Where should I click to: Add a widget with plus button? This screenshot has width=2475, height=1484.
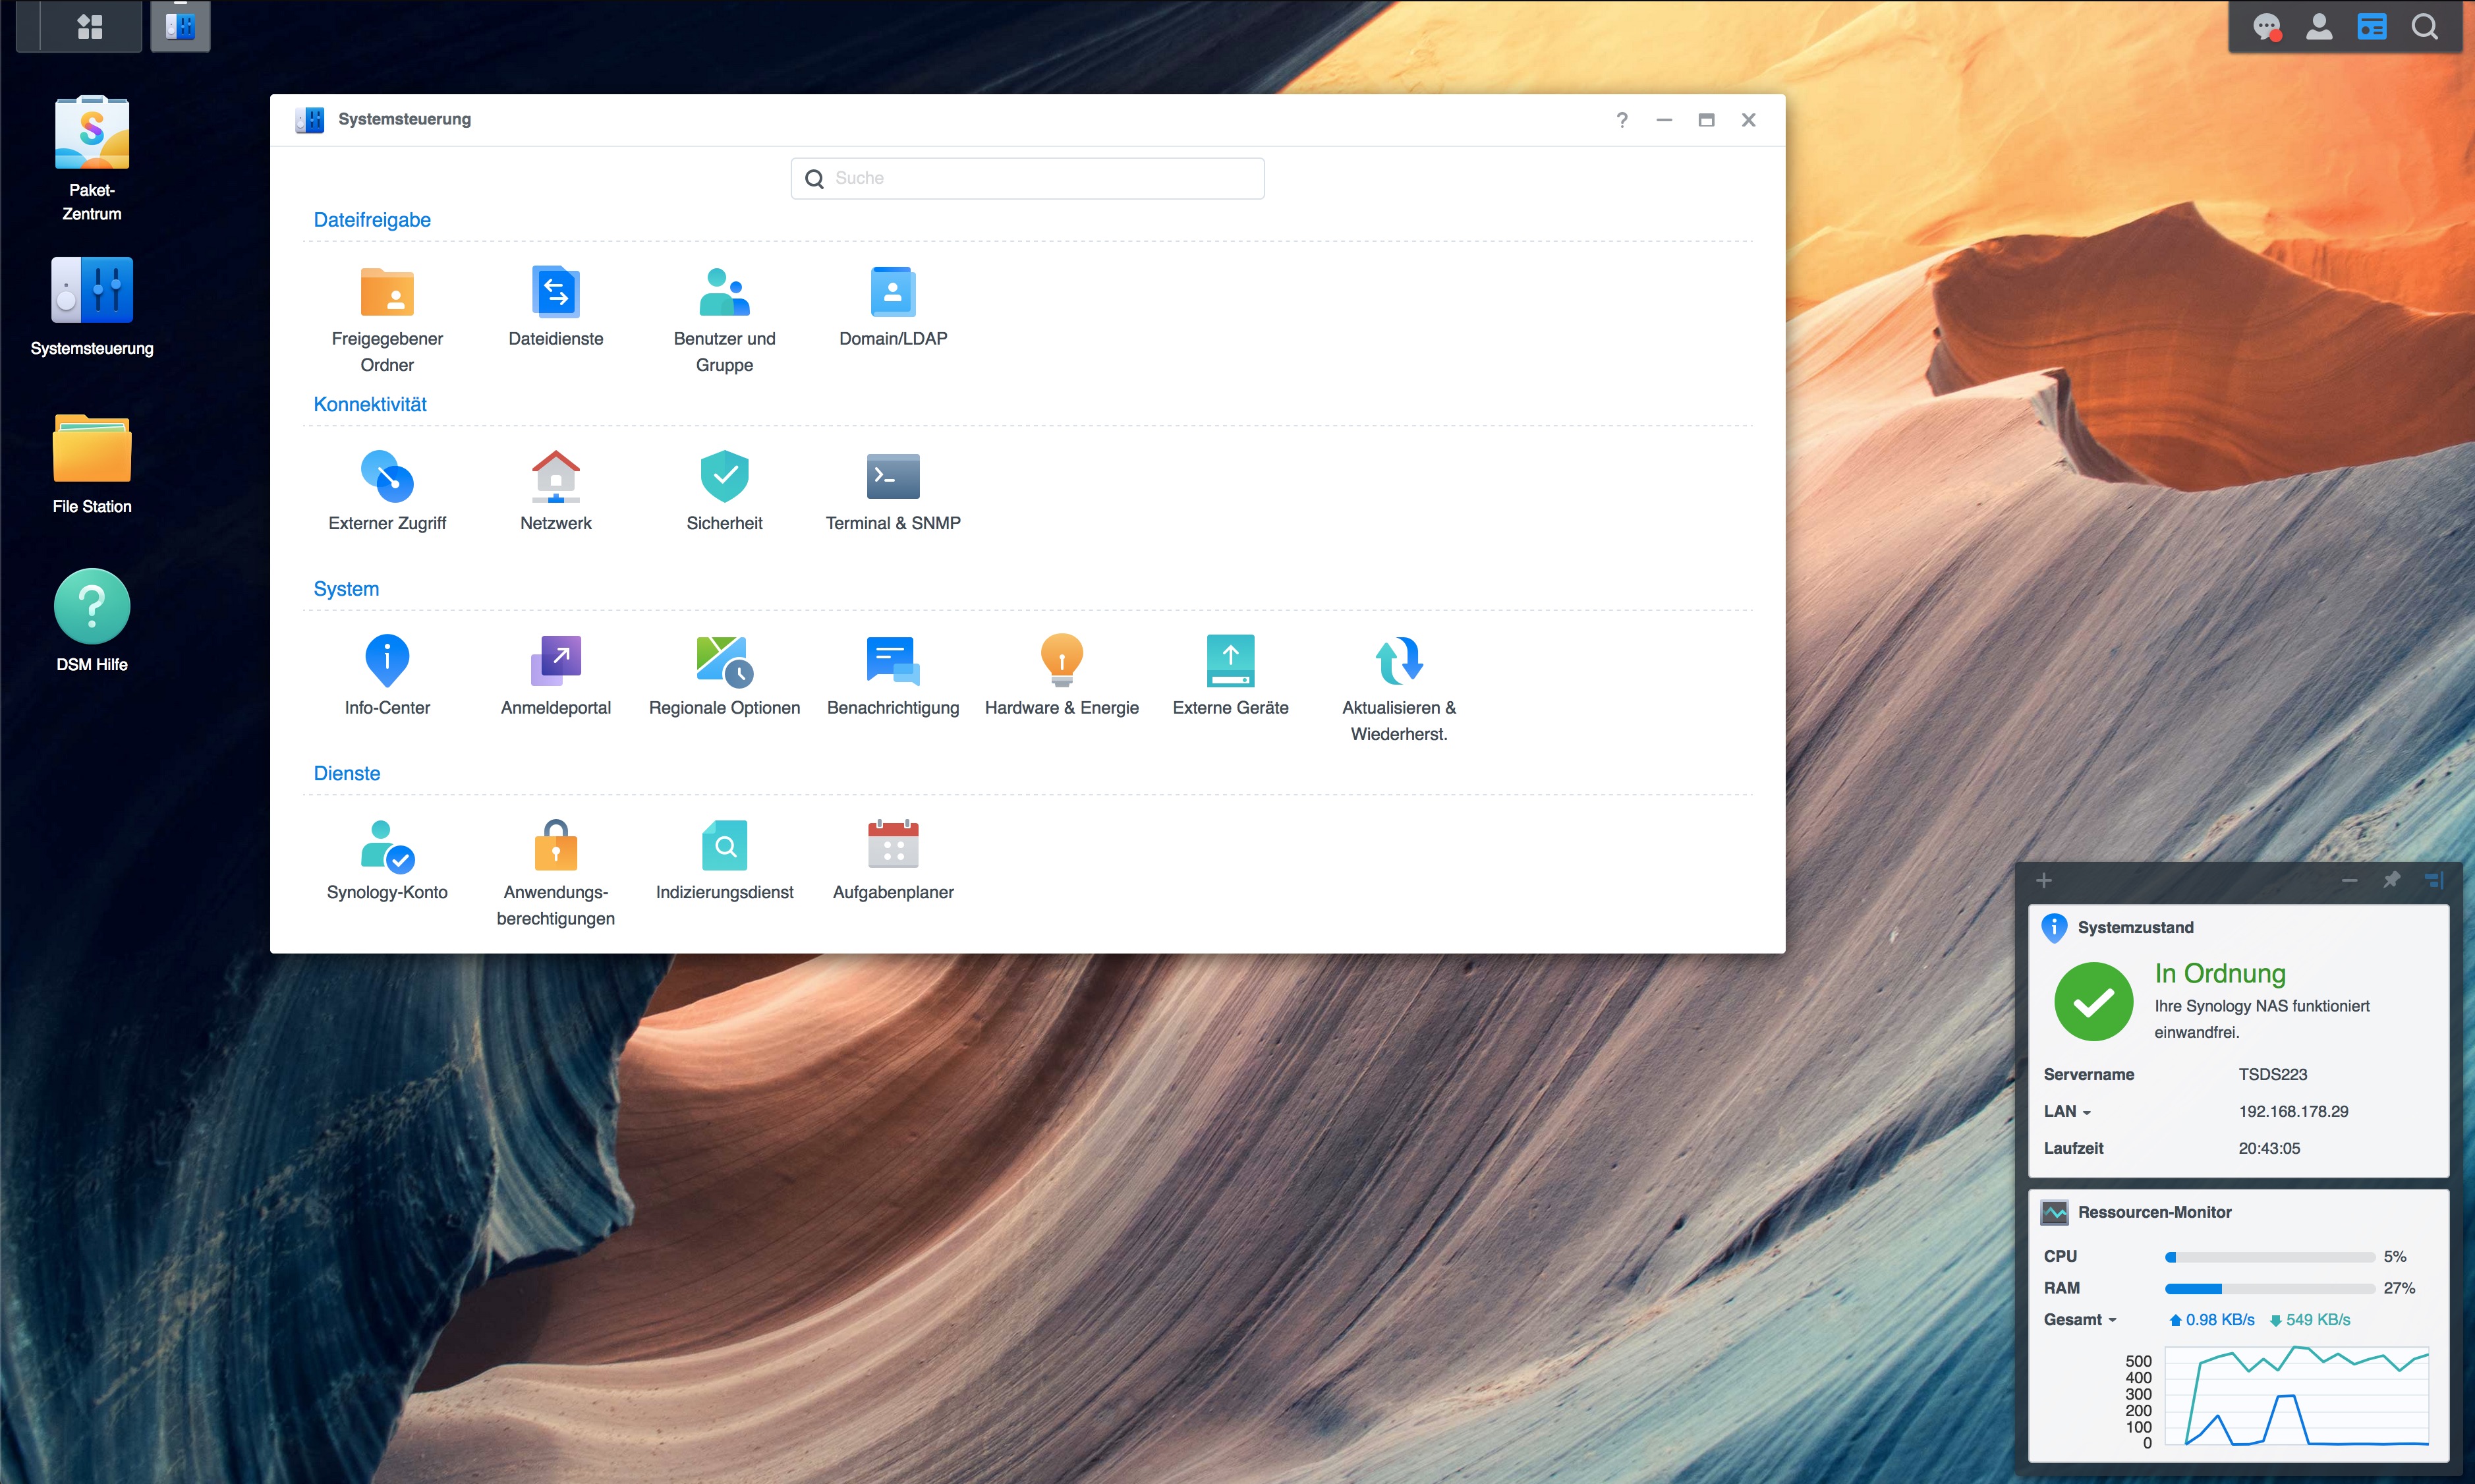[2044, 880]
